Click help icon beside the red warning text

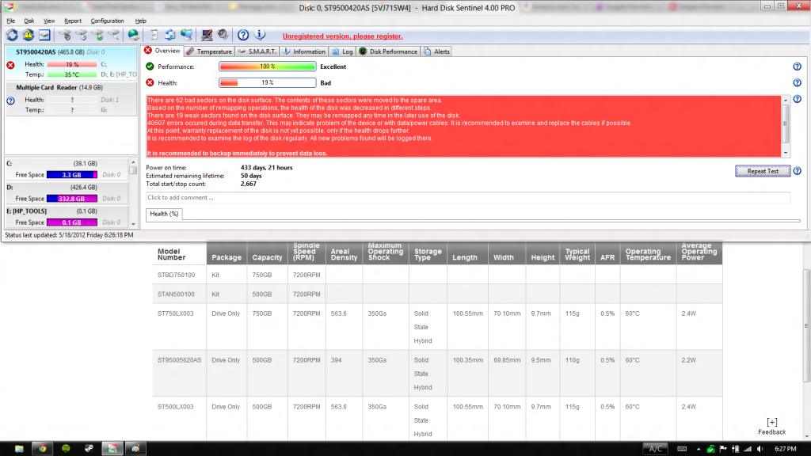(x=797, y=99)
